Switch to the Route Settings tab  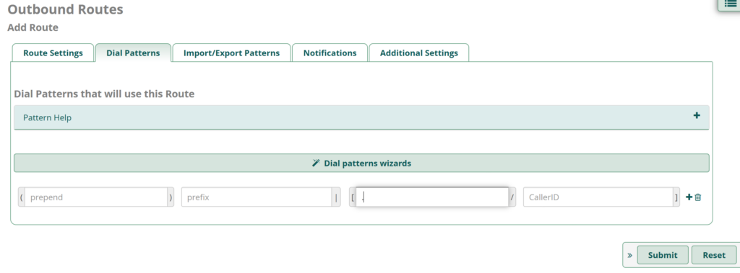tap(53, 53)
